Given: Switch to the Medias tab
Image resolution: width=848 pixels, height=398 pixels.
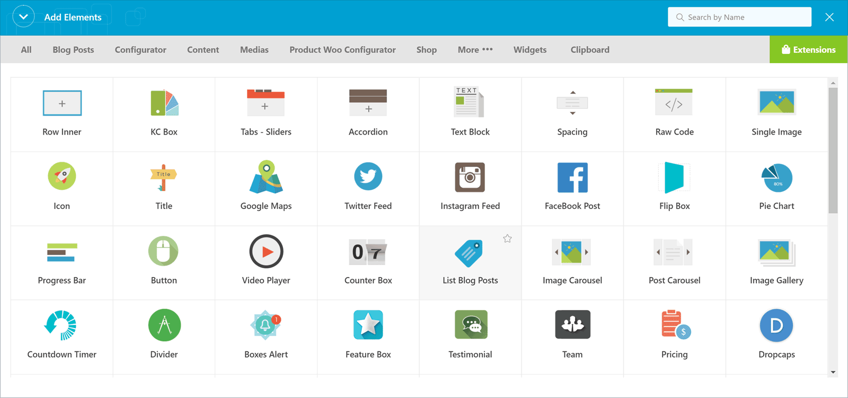Looking at the screenshot, I should [254, 50].
